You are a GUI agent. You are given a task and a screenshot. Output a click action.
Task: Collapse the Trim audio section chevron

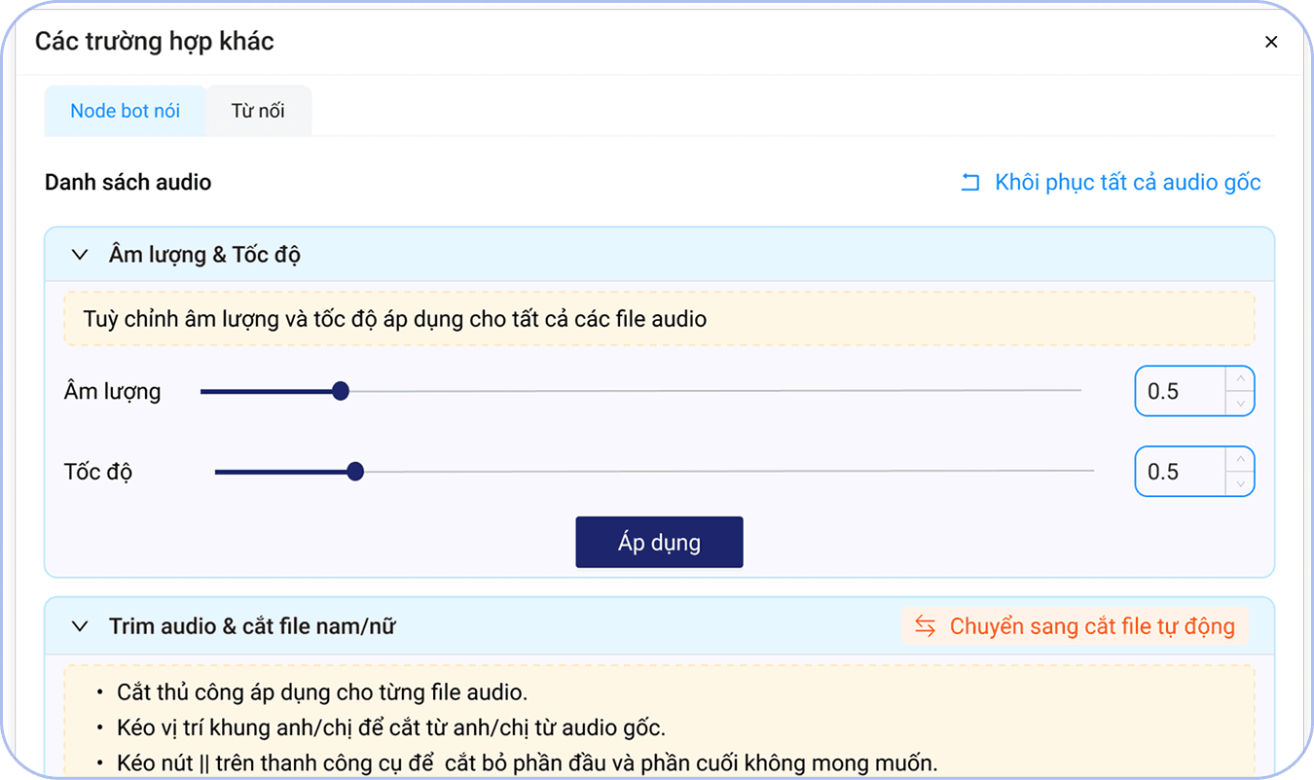pos(80,626)
